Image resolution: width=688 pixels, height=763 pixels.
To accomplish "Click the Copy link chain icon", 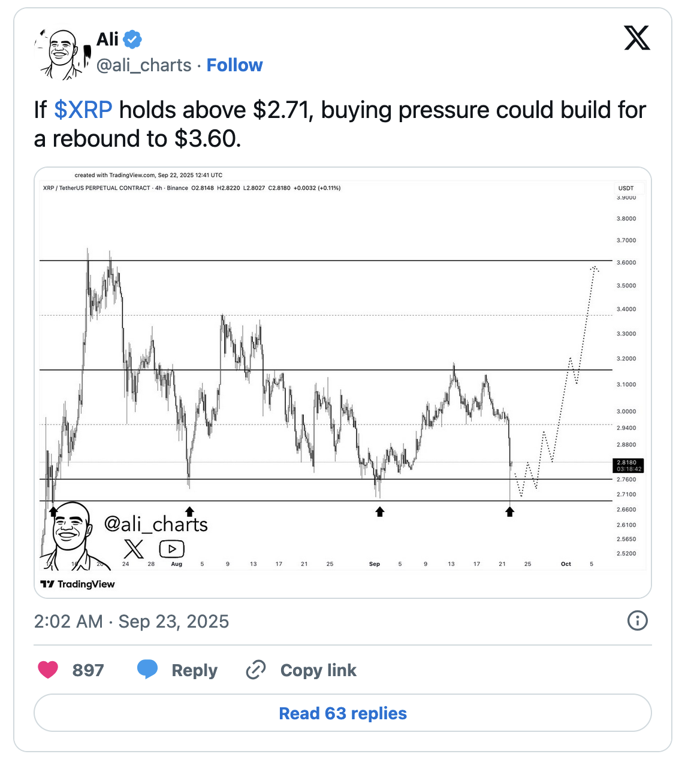I will point(256,670).
